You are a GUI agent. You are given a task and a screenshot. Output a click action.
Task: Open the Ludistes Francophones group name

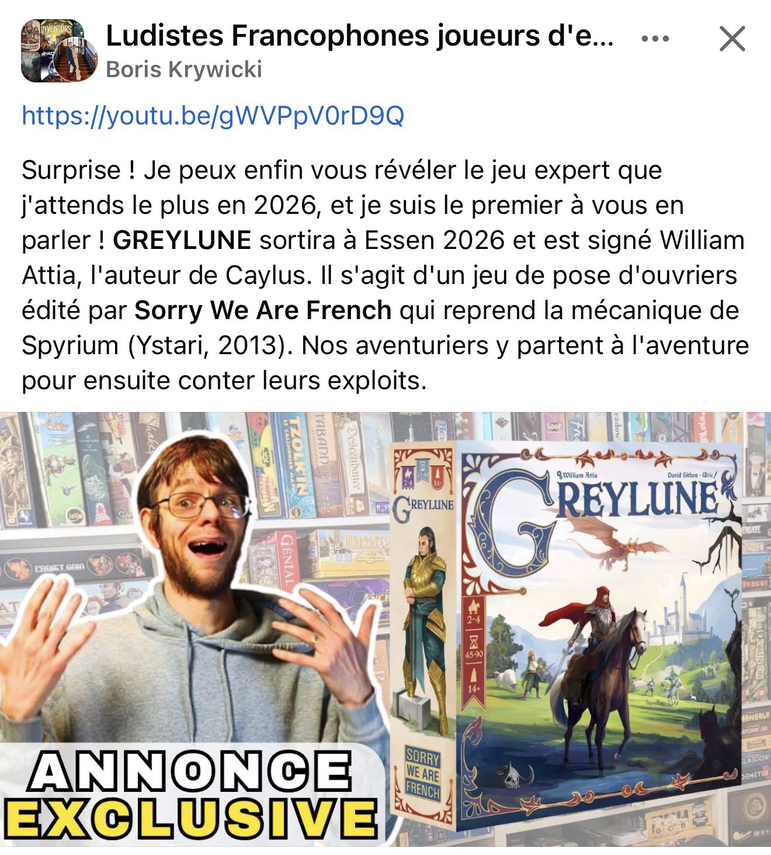pos(360,36)
